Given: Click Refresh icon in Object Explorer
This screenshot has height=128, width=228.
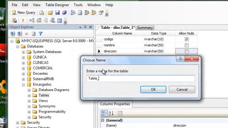Looking at the screenshot, I should pyautogui.click(x=33, y=34).
